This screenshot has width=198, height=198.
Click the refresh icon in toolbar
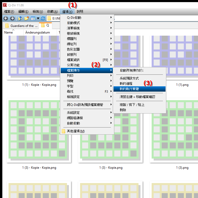coord(43,18)
